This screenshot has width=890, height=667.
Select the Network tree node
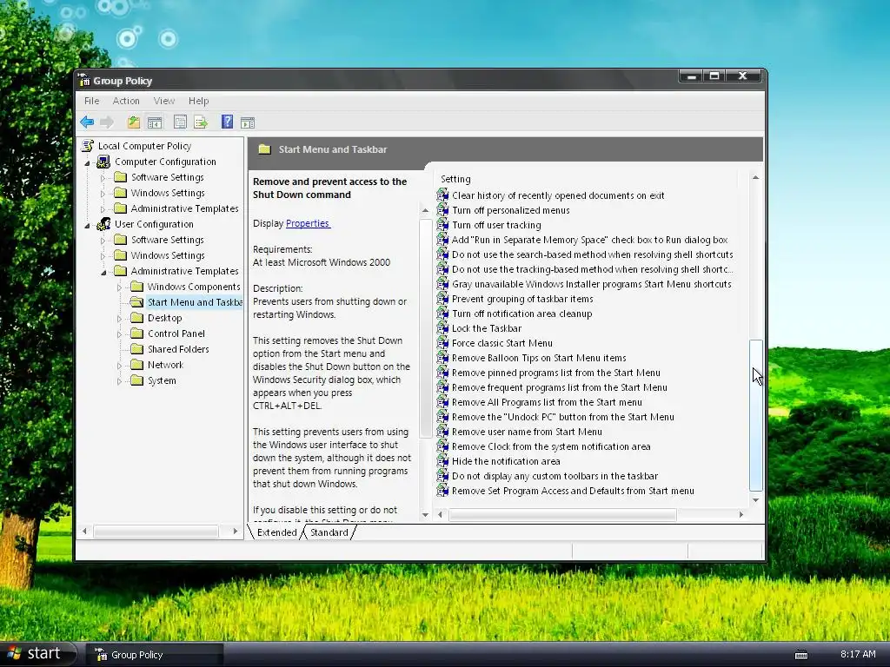(x=165, y=365)
